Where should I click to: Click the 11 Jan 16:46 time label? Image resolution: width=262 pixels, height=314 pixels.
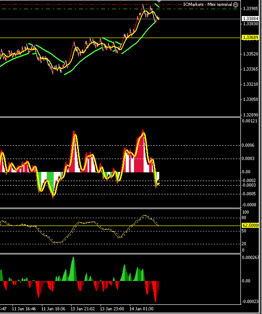coord(24,309)
